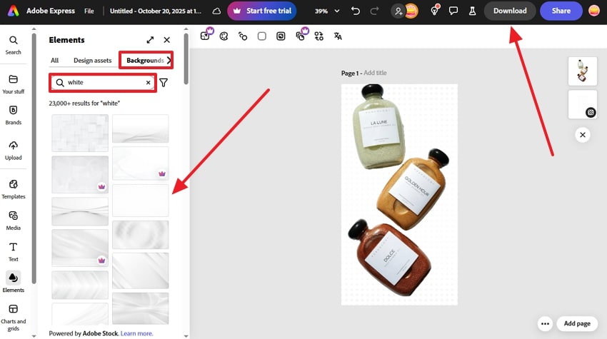
Task: Open the search filter funnel icon
Action: (164, 82)
